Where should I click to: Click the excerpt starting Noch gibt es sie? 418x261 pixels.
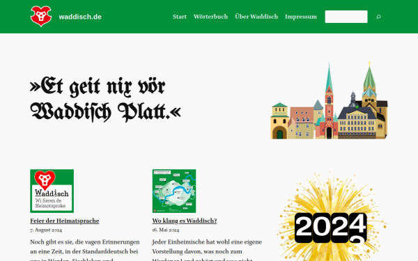pos(85,250)
